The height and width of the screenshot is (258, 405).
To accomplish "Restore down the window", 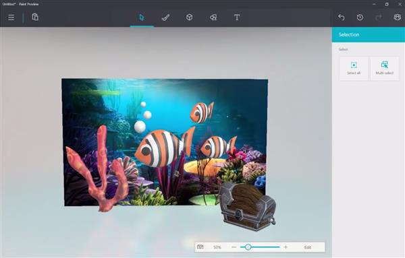I will click(387, 4).
